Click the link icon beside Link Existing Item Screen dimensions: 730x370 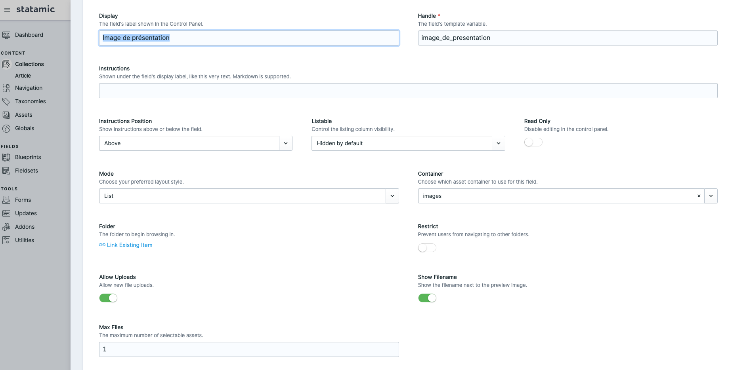pos(102,245)
